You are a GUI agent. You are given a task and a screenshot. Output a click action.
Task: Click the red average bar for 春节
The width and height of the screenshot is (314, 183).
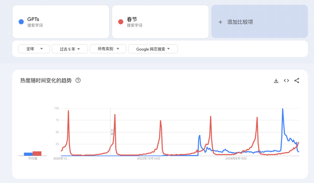[37, 153]
